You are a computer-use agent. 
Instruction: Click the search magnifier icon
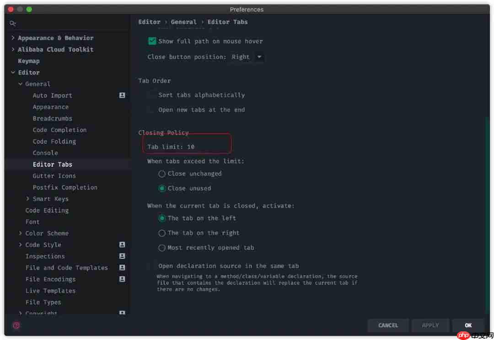pos(13,23)
